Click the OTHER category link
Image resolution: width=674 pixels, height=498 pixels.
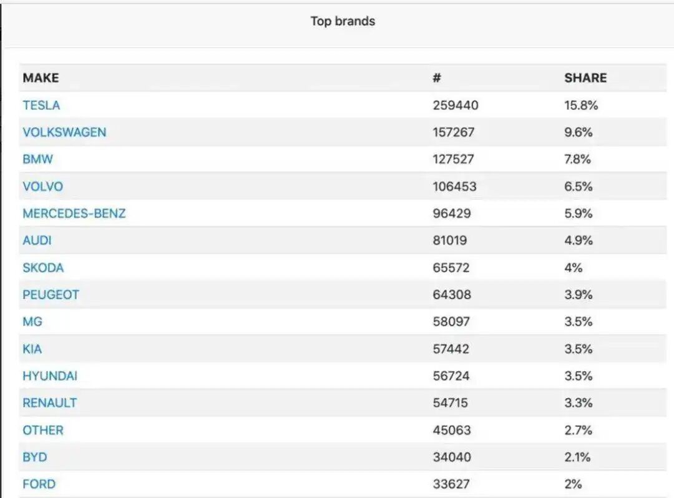point(42,430)
